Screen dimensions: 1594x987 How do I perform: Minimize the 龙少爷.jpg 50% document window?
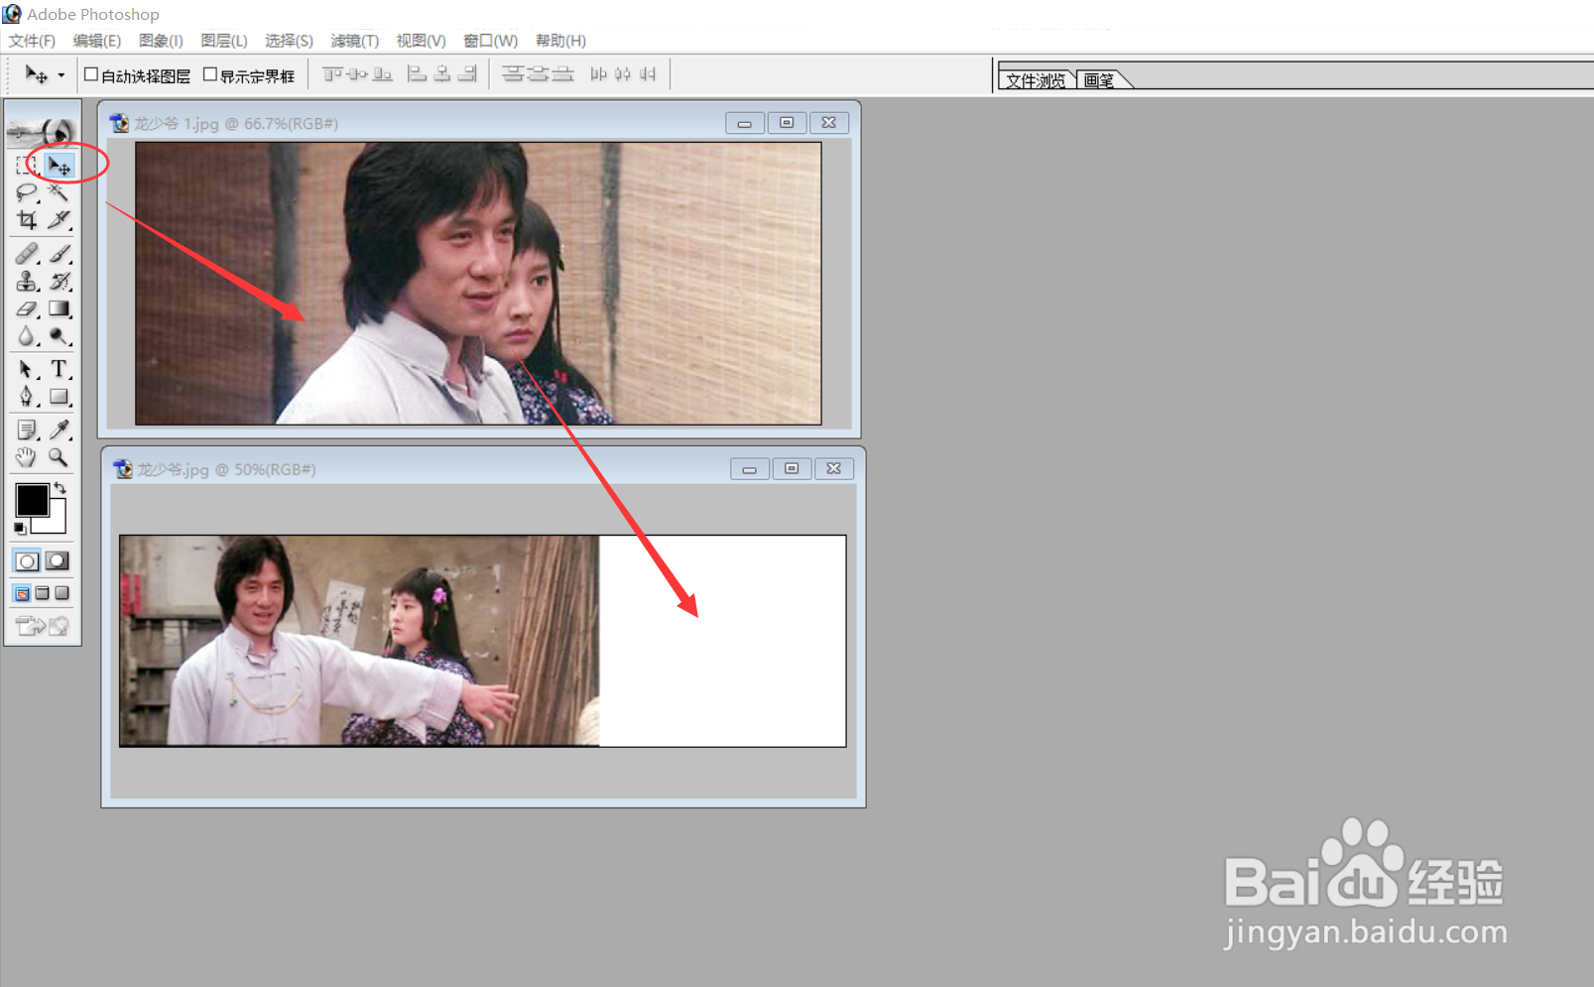point(750,469)
